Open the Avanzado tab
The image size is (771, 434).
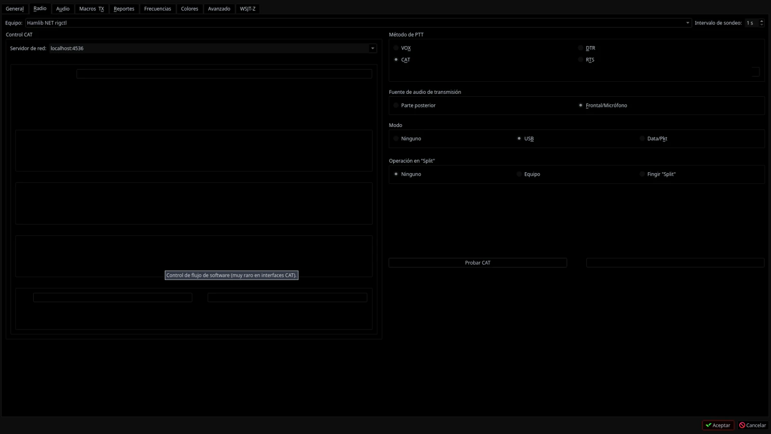[x=219, y=9]
